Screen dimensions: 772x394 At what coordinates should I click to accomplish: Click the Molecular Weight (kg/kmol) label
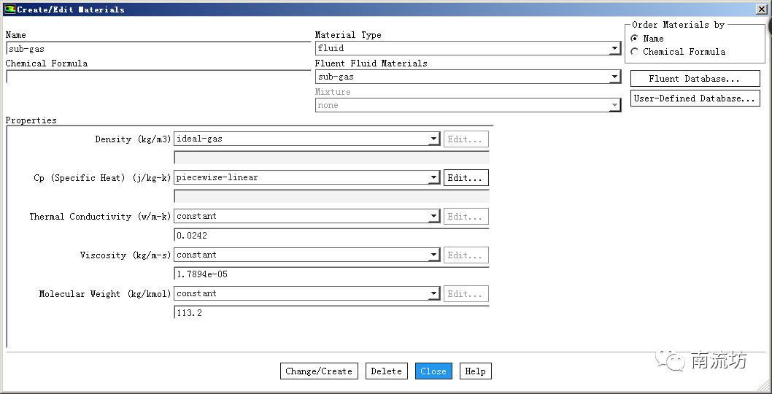click(x=105, y=294)
